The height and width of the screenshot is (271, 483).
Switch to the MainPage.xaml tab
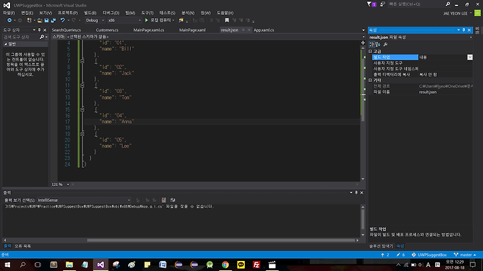193,30
